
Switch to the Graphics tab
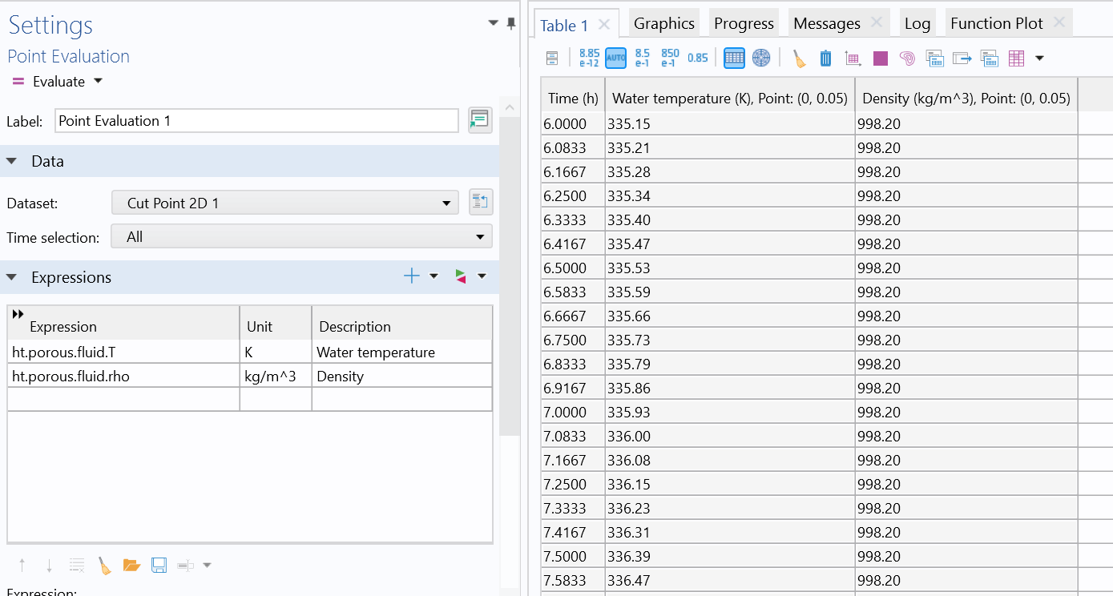(x=663, y=24)
